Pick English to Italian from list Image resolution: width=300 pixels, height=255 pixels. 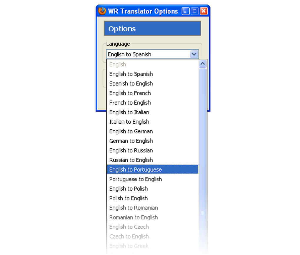pyautogui.click(x=129, y=112)
